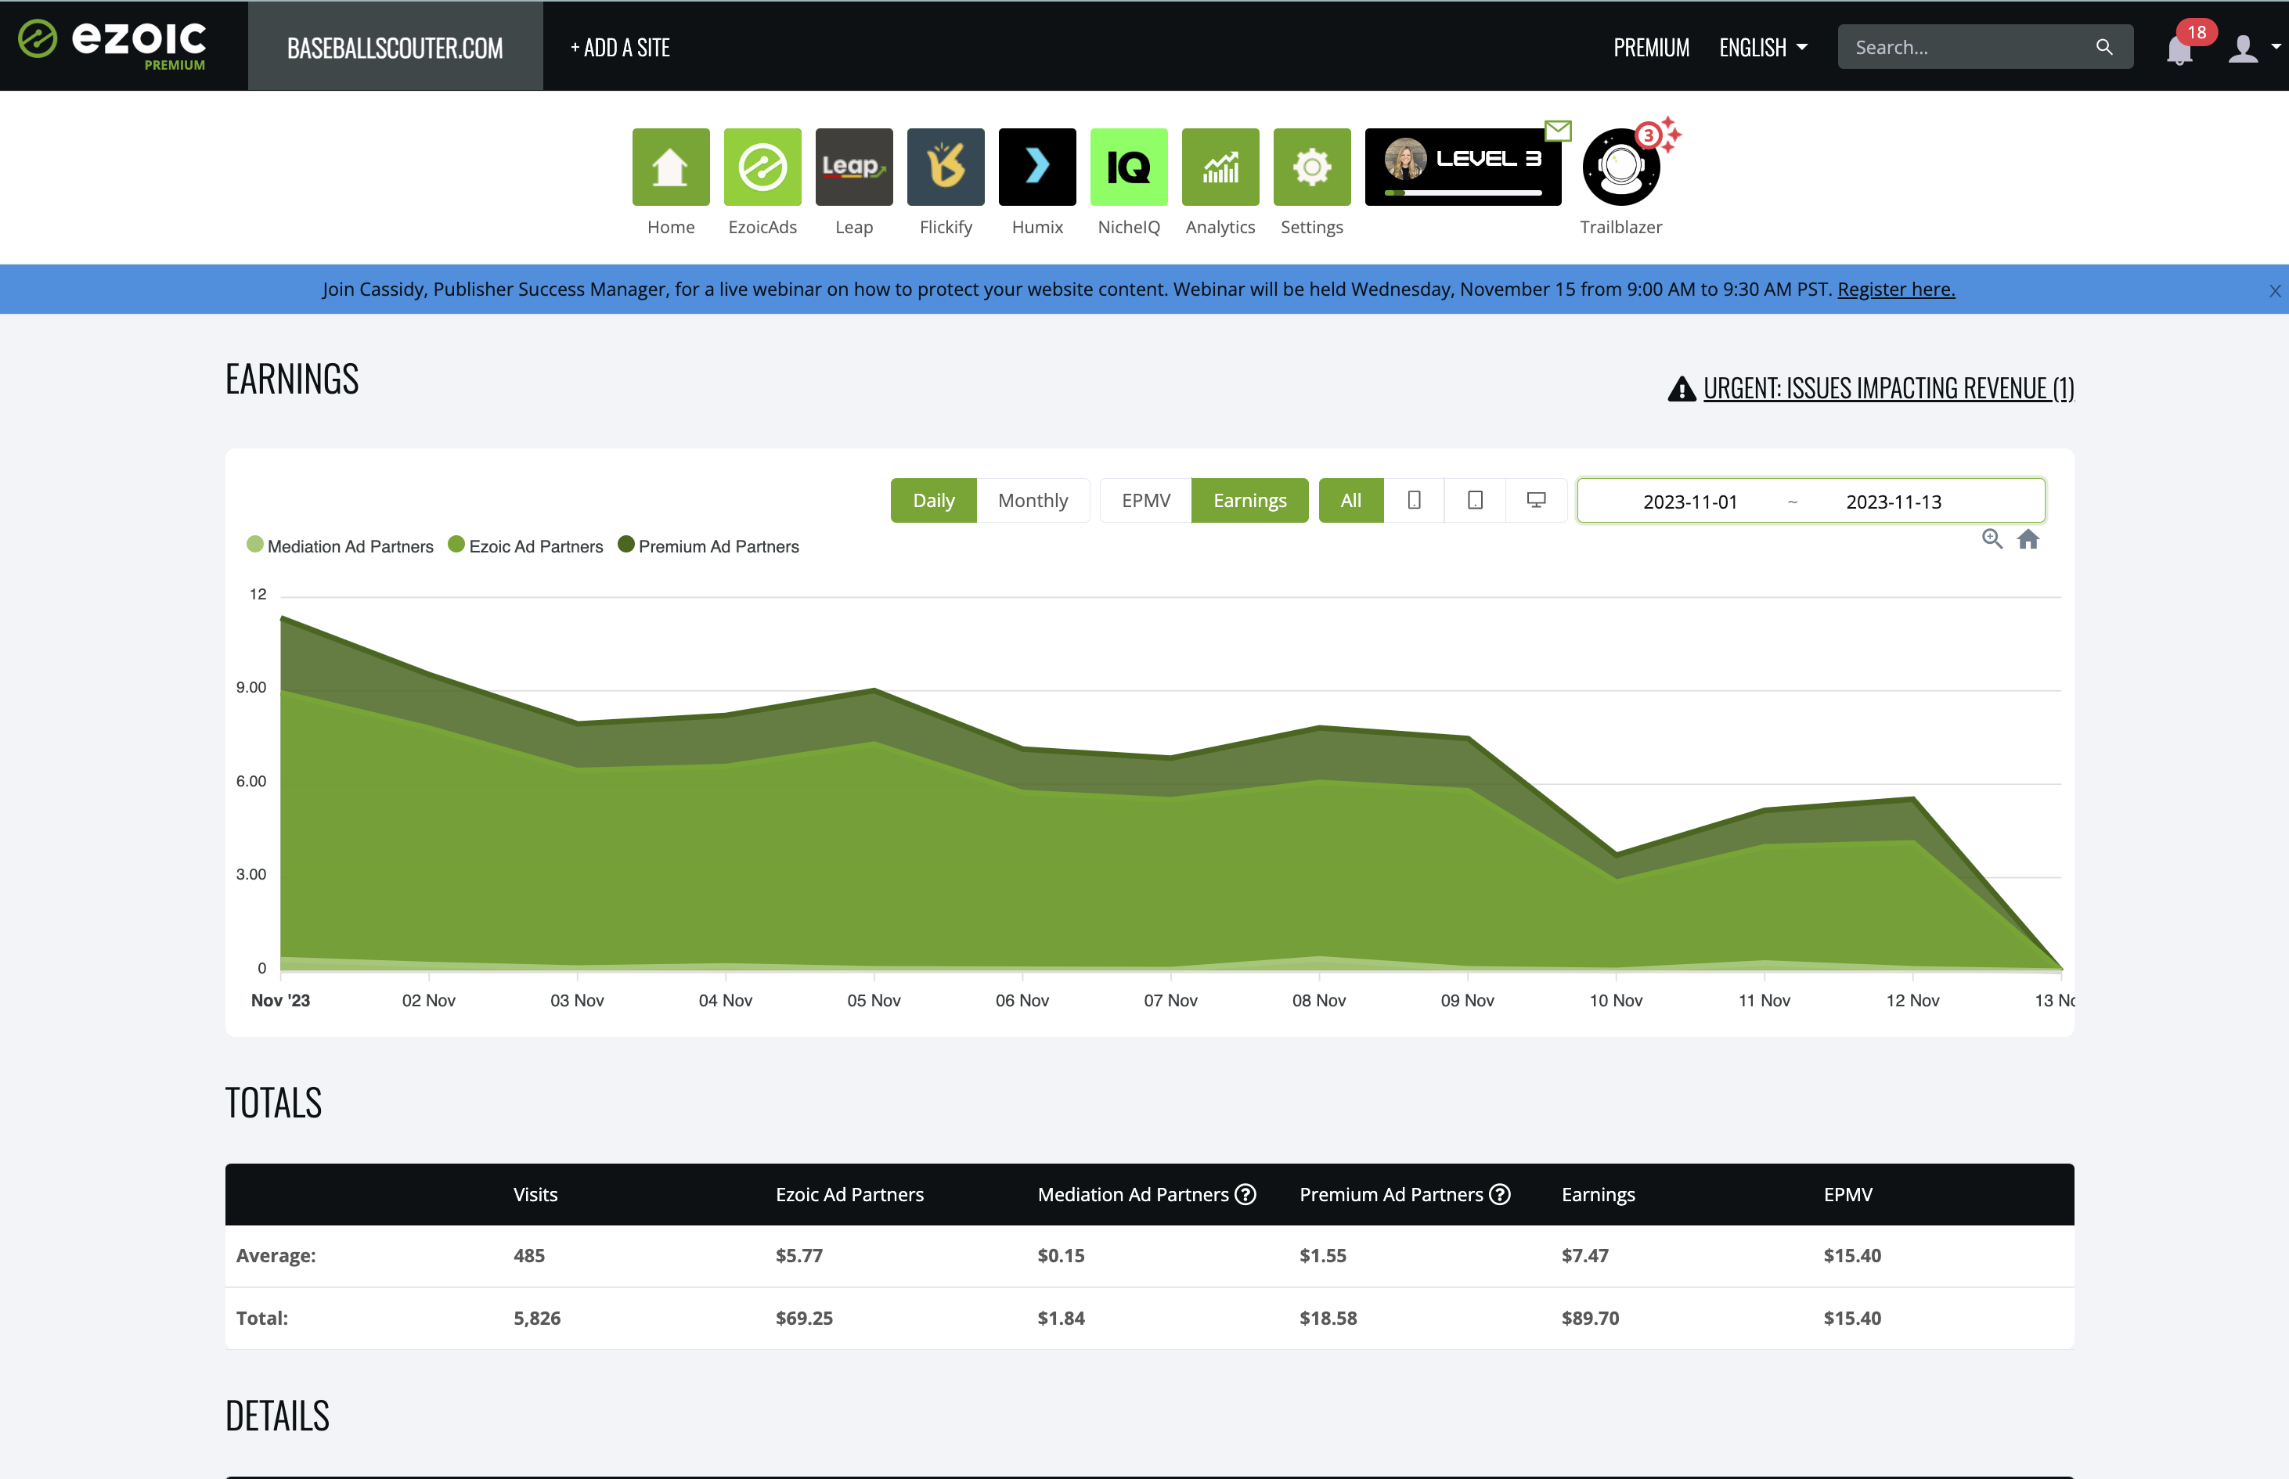Image resolution: width=2289 pixels, height=1479 pixels.
Task: Switch chart to Monthly view
Action: [1033, 500]
